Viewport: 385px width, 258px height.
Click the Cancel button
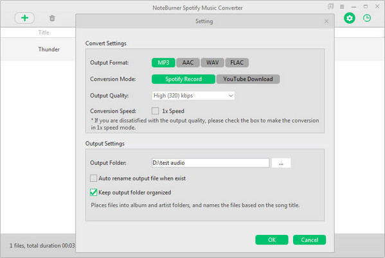(x=309, y=240)
